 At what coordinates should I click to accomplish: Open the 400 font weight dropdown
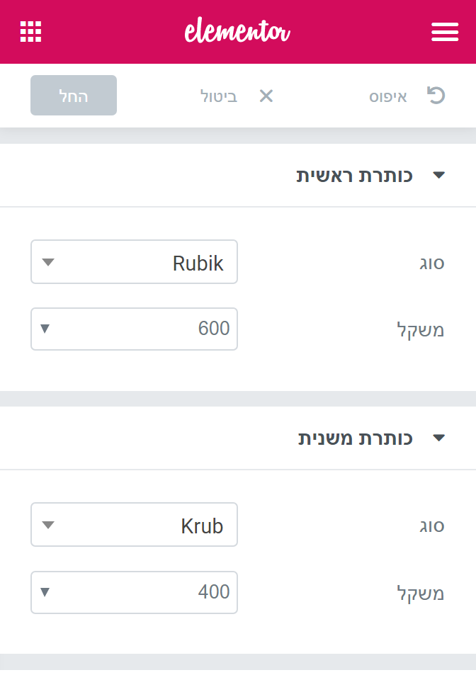click(134, 591)
